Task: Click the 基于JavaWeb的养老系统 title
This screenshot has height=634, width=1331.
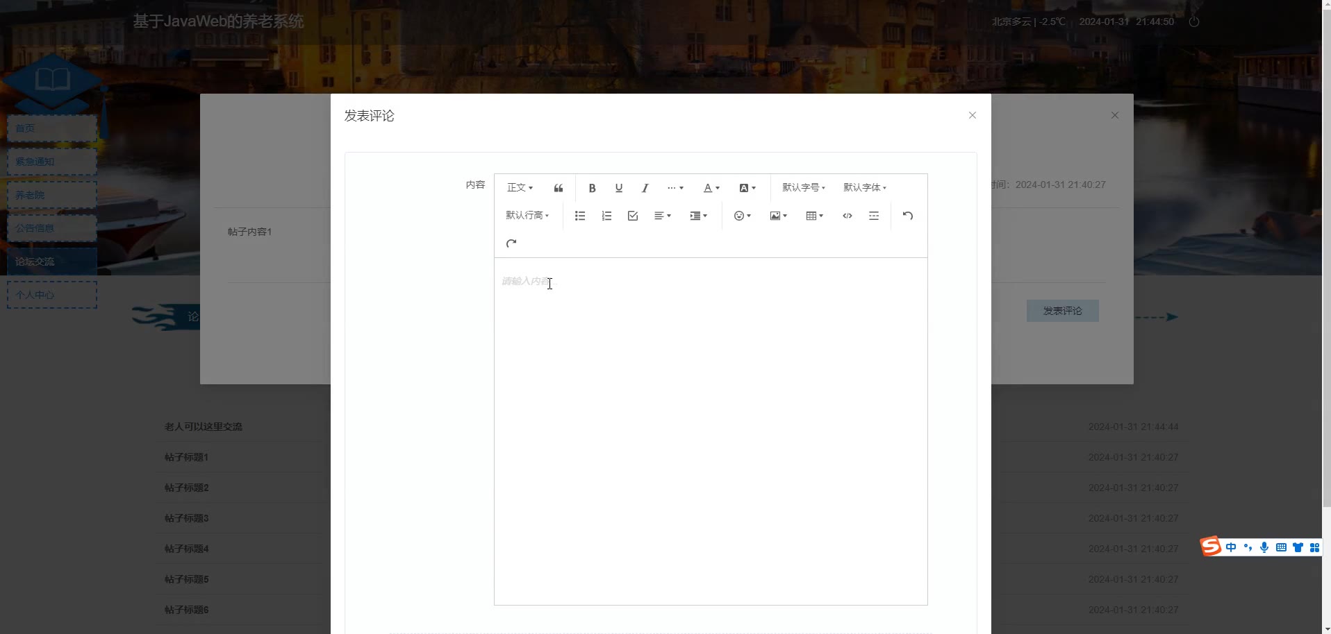Action: [218, 22]
